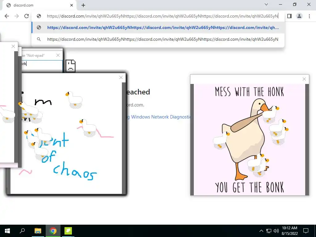
Task: Open File Explorer from the taskbar
Action: (x=38, y=231)
